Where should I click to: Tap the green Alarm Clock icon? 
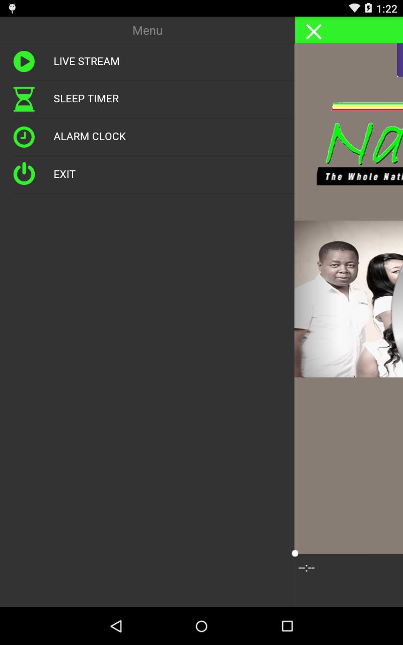point(24,137)
